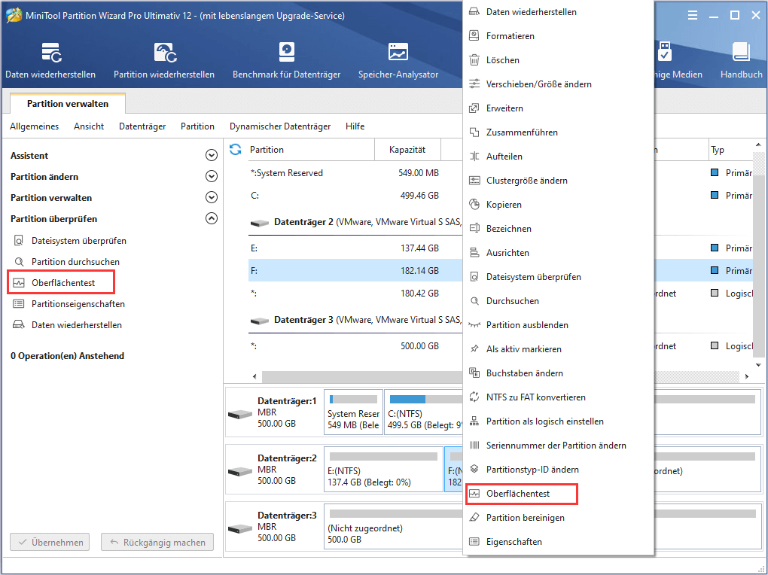The image size is (768, 575).
Task: Select NTFS zu FAT konvertieren
Action: (x=536, y=397)
